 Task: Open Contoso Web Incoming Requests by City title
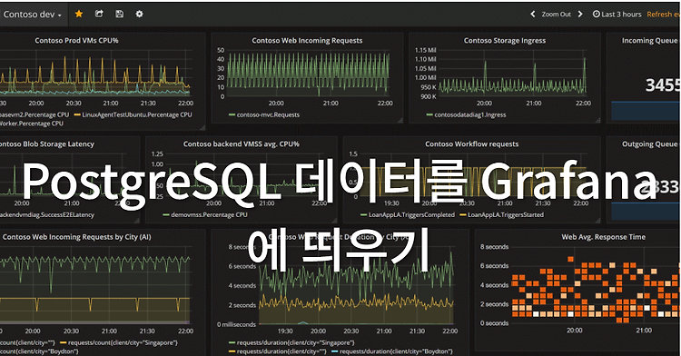(77, 237)
